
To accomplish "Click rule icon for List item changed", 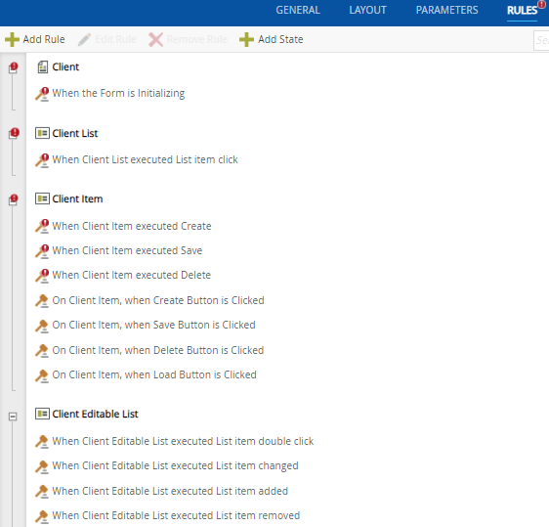I will (x=42, y=466).
